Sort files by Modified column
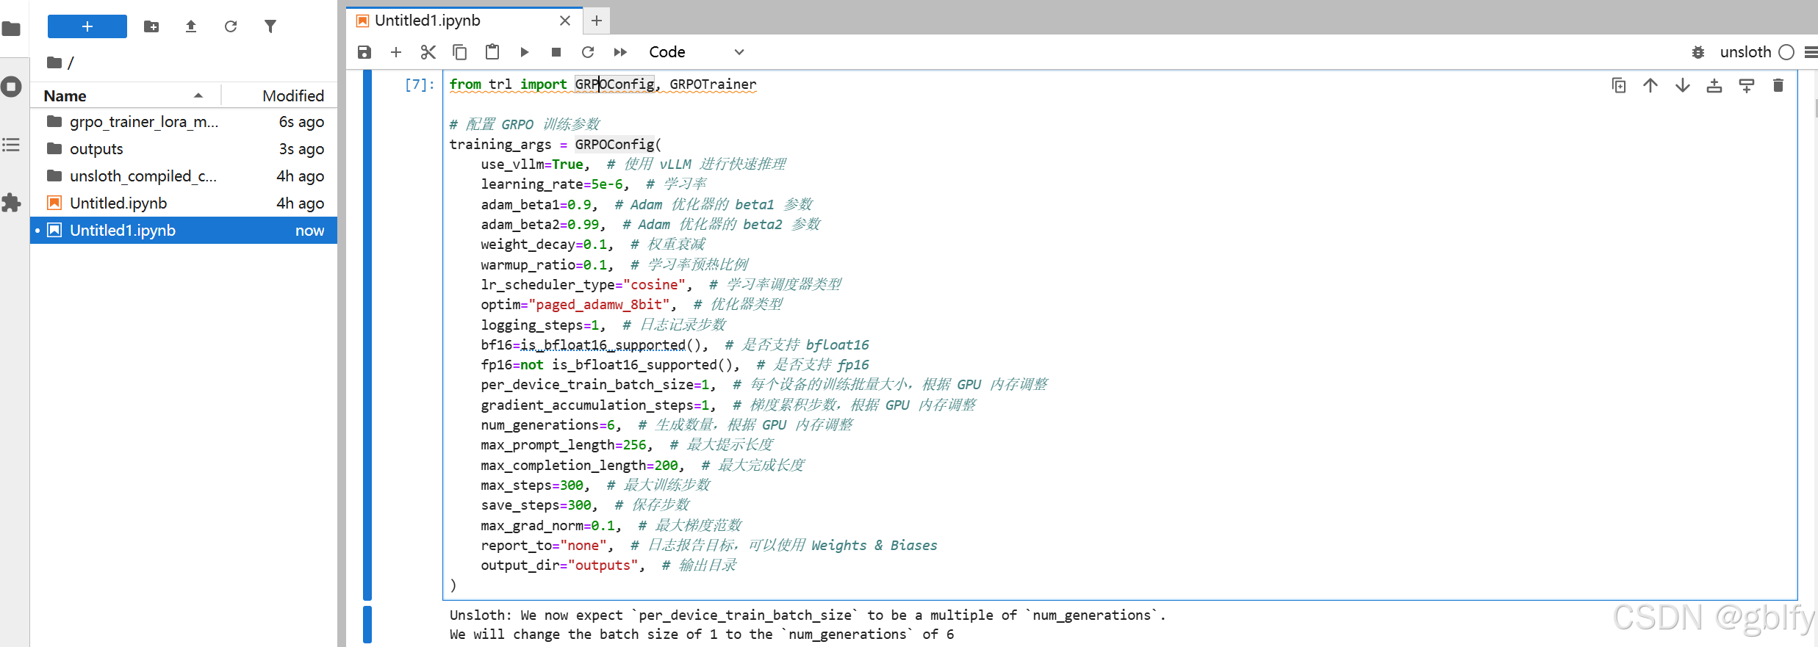The height and width of the screenshot is (647, 1818). [280, 95]
